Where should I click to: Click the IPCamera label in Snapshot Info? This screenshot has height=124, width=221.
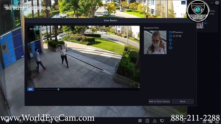tap(177, 32)
